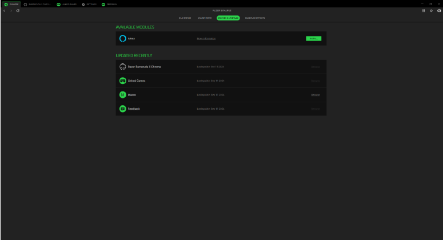The image size is (443, 240).
Task: Switch to the Synapse top tab
Action: [x=11, y=5]
